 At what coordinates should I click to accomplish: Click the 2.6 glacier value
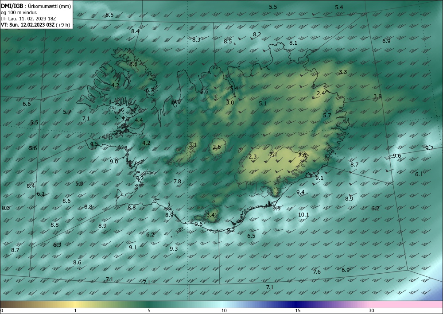click(x=217, y=147)
